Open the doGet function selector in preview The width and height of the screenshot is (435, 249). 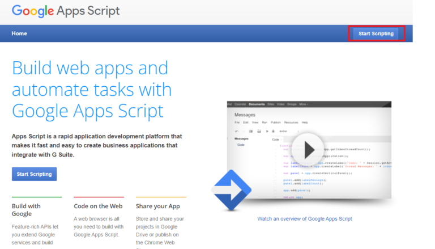tap(284, 131)
